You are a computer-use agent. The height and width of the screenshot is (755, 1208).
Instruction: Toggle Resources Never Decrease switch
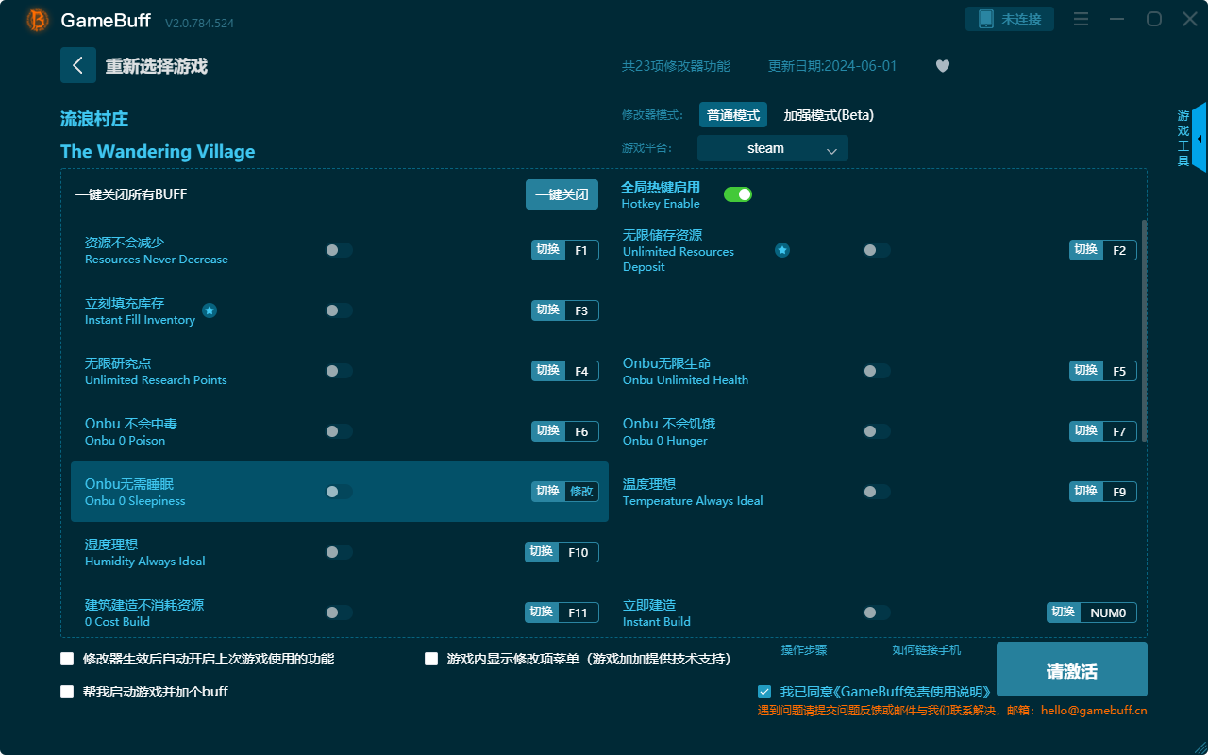point(339,250)
